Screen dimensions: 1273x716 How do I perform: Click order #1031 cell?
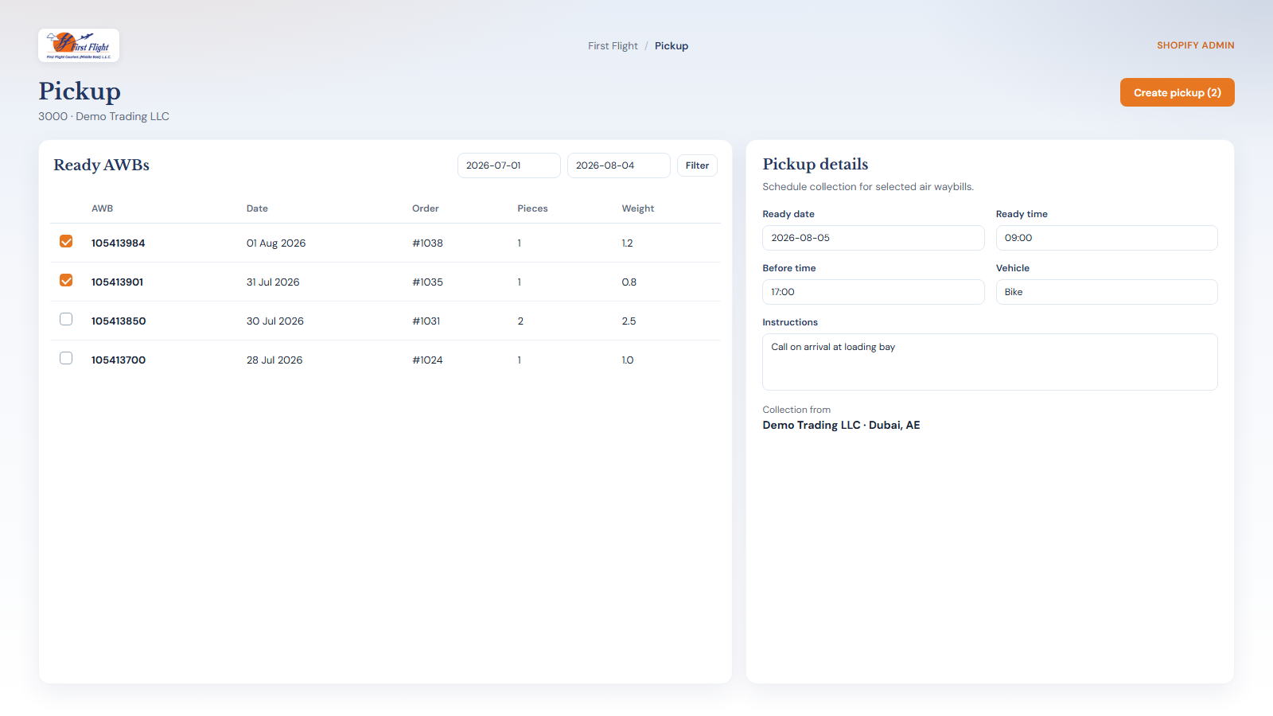(426, 321)
